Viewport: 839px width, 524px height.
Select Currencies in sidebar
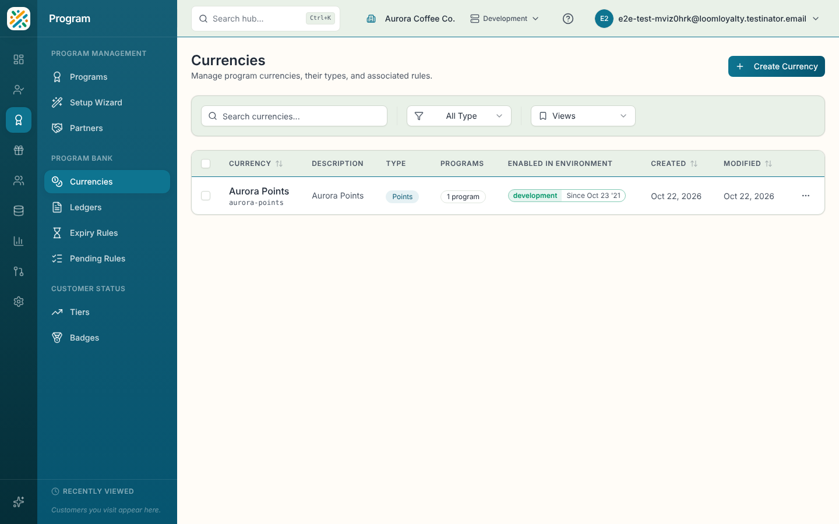point(107,182)
